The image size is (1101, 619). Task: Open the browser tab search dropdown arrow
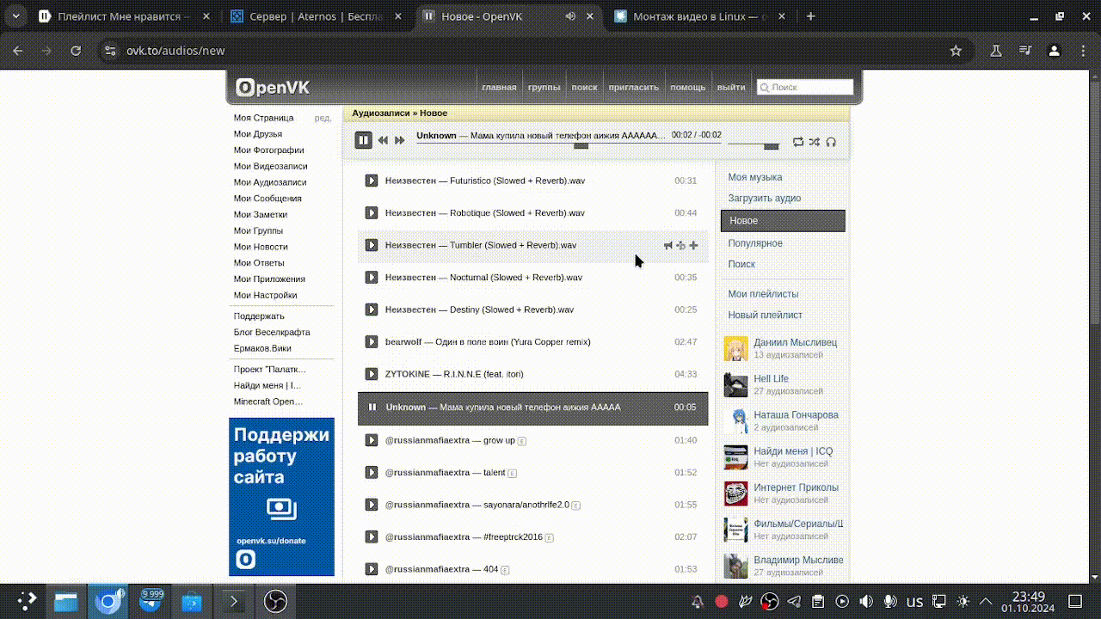(x=15, y=16)
